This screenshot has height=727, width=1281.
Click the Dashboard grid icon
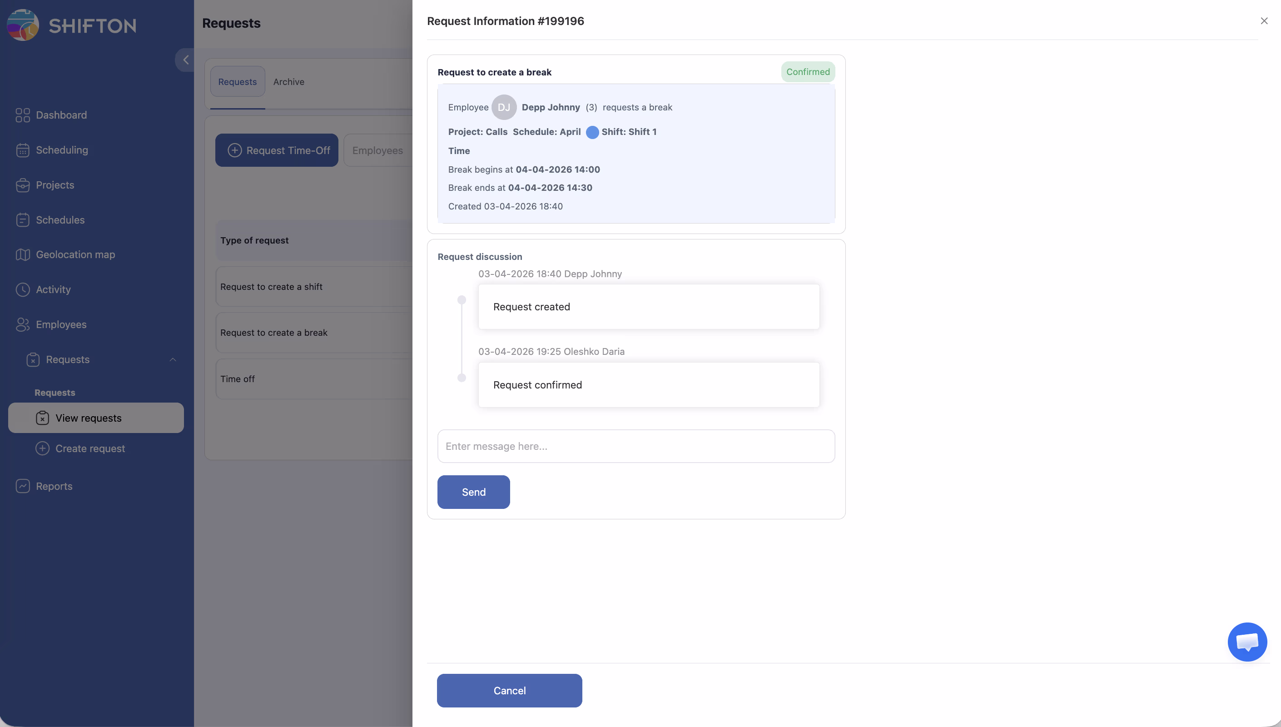22,115
